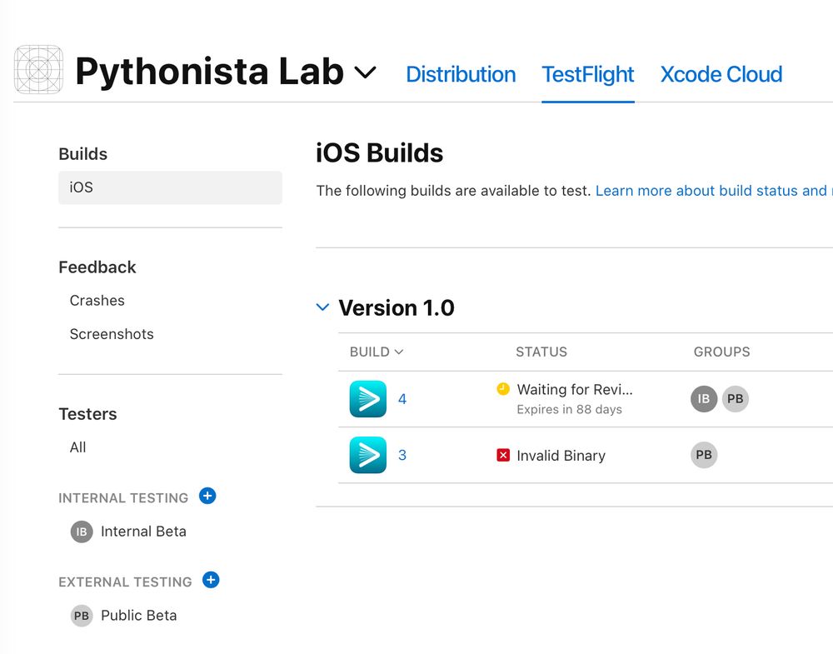Click the Builds sidebar heading
Image resolution: width=833 pixels, height=654 pixels.
[82, 154]
